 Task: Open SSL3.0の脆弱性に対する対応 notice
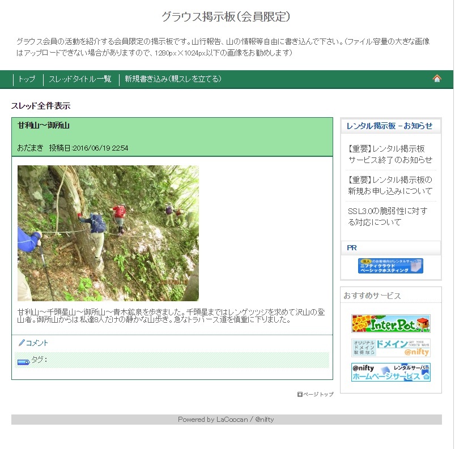(x=388, y=217)
